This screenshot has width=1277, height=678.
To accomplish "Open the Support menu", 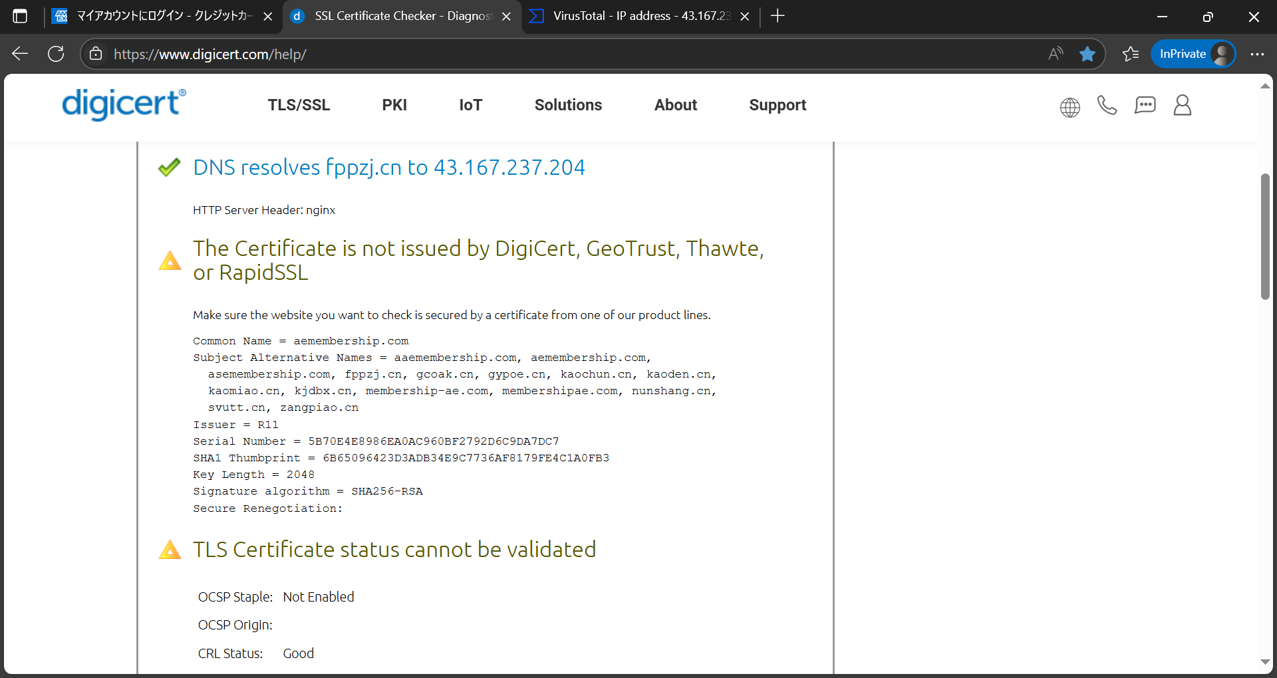I will point(778,105).
